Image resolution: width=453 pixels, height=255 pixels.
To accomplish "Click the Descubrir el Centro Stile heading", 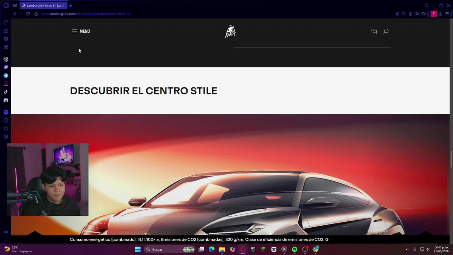I will tap(144, 91).
